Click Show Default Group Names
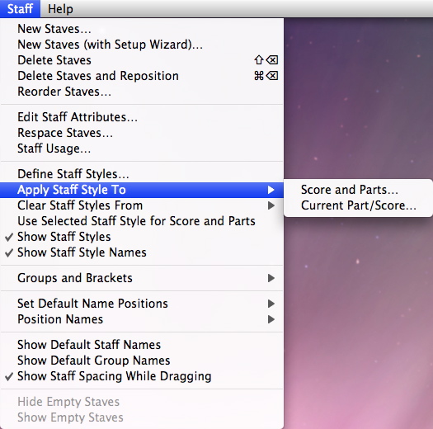This screenshot has width=433, height=429. coord(142,361)
